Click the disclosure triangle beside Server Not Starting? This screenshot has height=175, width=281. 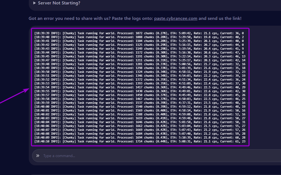click(34, 3)
